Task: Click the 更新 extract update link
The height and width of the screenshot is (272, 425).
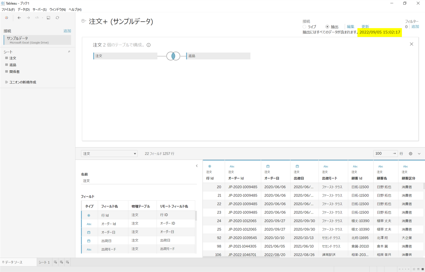Action: point(365,27)
